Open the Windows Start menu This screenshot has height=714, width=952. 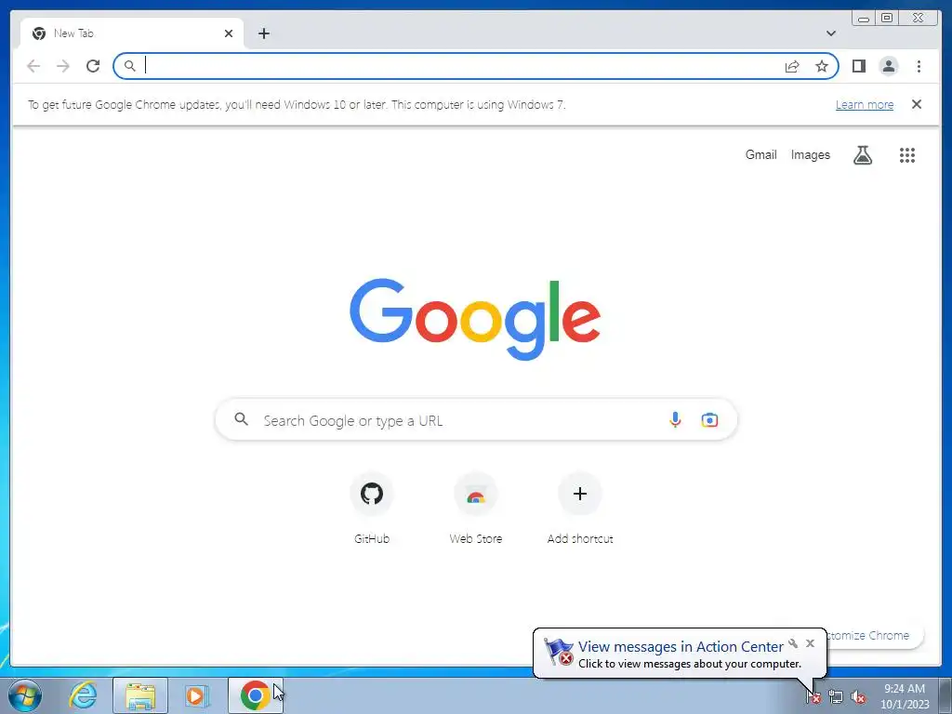25,695
